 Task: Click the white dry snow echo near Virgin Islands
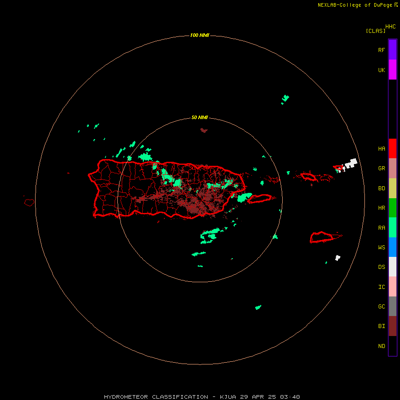point(351,163)
